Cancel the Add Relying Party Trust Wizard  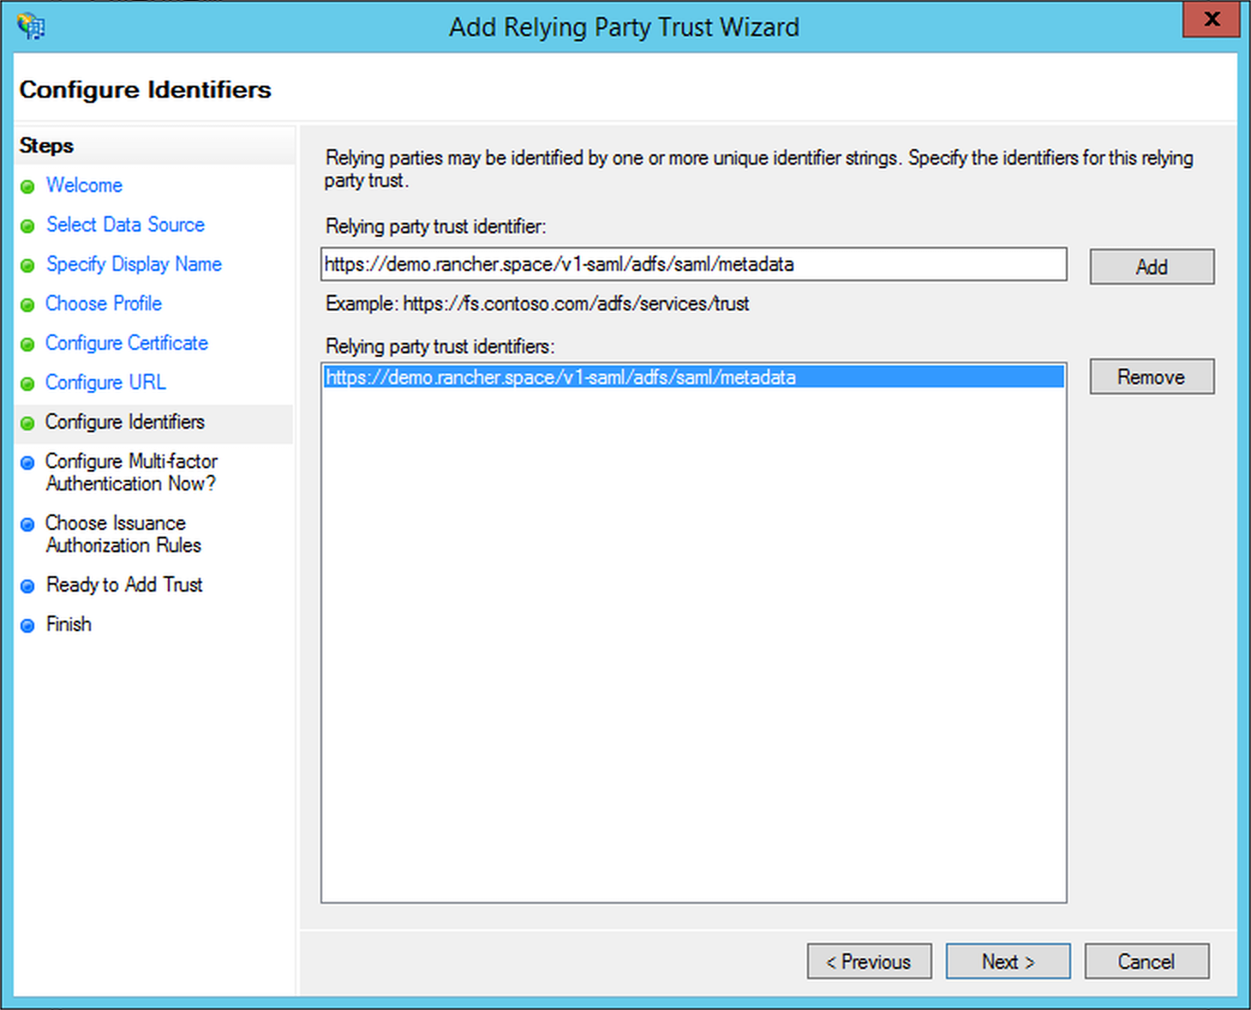[1146, 961]
